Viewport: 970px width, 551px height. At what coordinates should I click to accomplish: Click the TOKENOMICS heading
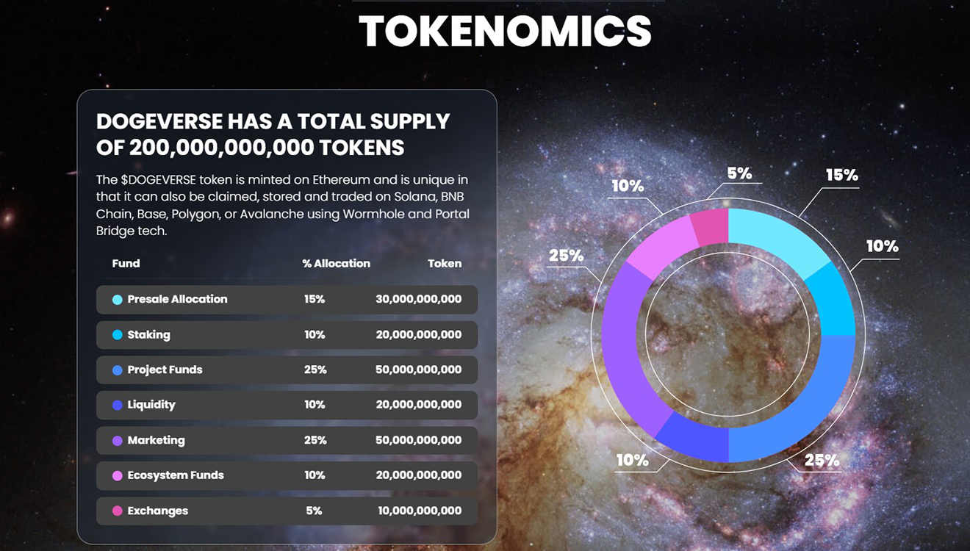pos(506,31)
